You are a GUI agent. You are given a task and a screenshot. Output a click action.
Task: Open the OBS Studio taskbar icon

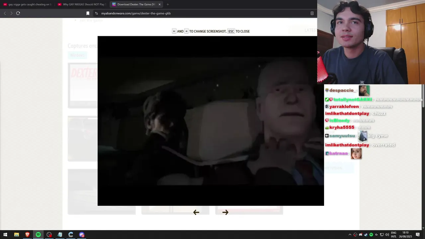click(x=49, y=235)
